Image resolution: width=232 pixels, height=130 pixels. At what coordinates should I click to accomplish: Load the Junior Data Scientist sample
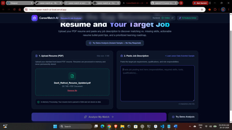(180, 56)
